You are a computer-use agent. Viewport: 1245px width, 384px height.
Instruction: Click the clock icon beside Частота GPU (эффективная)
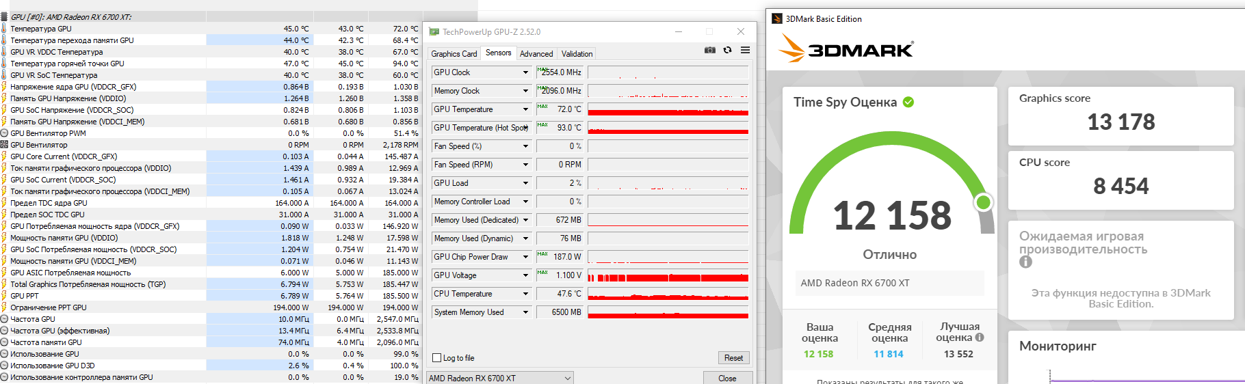coord(4,331)
